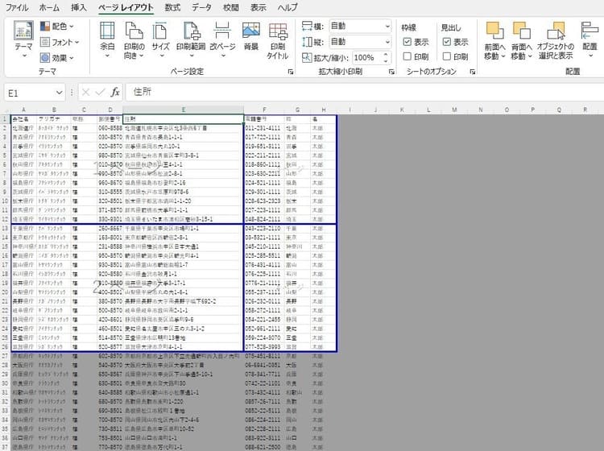Switch to the 数式 ribbon tab

[x=172, y=7]
